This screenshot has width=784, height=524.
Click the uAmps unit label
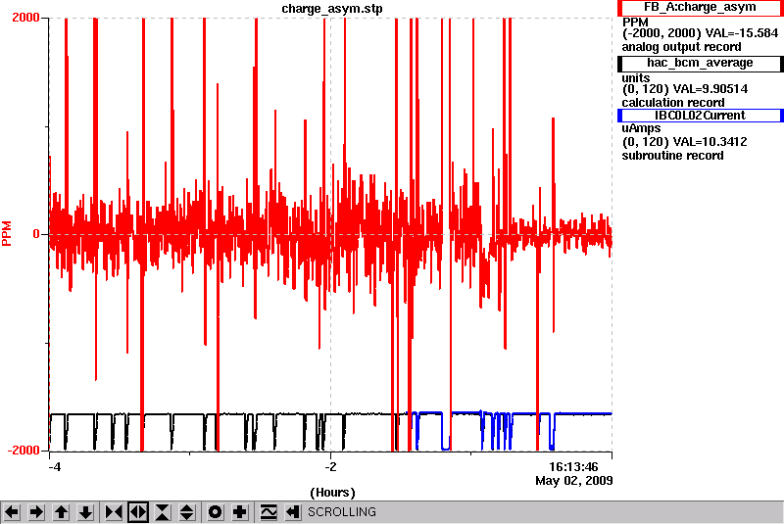click(x=641, y=128)
